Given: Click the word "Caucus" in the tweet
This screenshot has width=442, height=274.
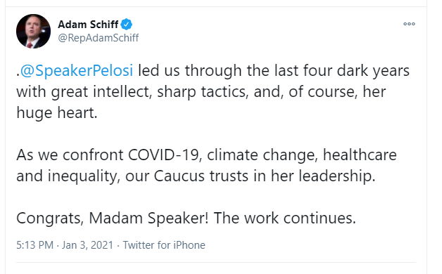Looking at the screenshot, I should tap(179, 176).
